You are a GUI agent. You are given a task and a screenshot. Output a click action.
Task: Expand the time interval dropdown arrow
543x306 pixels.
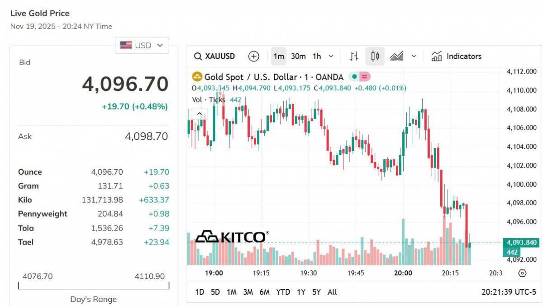[x=331, y=56]
